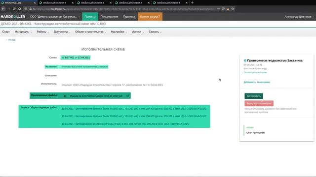This screenshot has height=177, width=316.
Task: Click the first Общий журнал работ entry
Action: pyautogui.click(x=134, y=109)
